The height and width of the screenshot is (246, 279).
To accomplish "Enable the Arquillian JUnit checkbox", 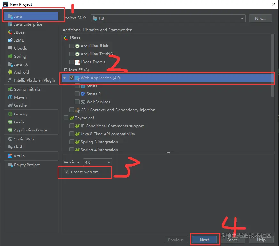I will (x=72, y=46).
